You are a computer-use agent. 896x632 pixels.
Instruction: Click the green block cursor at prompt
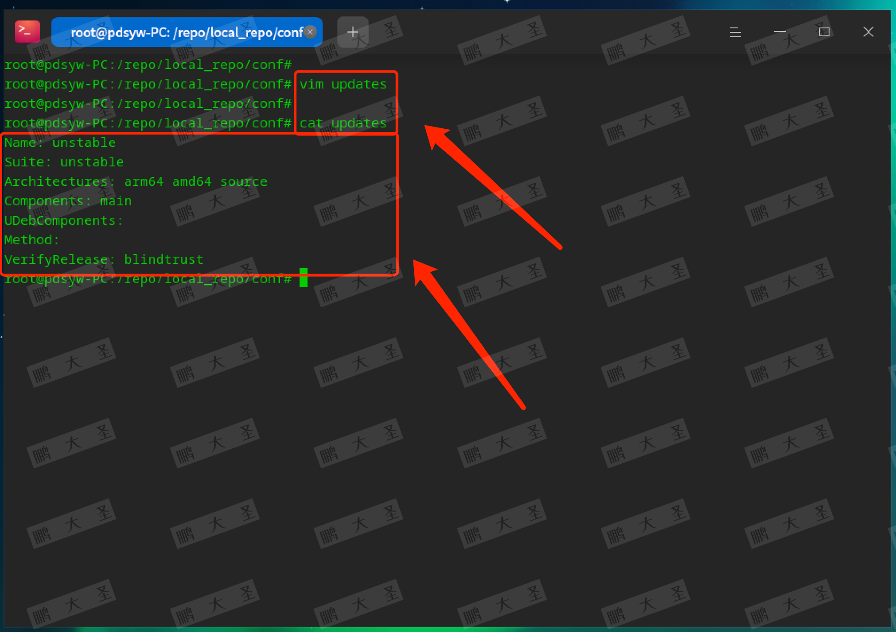[x=303, y=277]
